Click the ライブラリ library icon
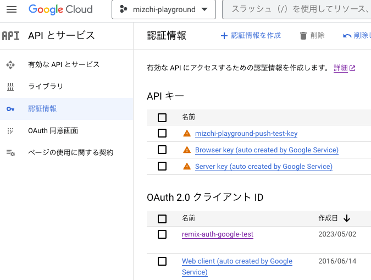 click(10, 87)
